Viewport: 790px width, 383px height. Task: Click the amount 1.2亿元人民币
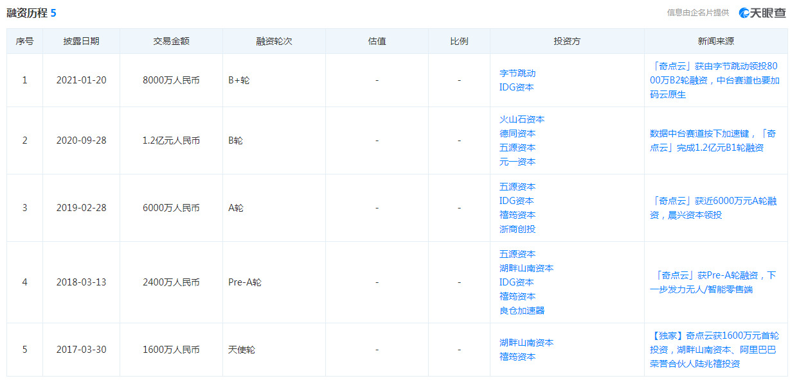pyautogui.click(x=172, y=140)
